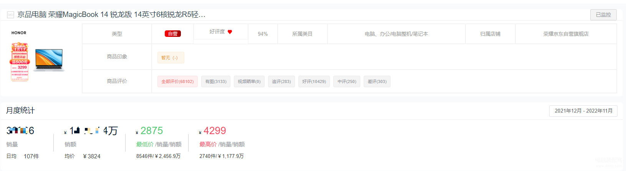
Task: Open the product title 京品电脑 荣耀MagicBook 14
Action: pyautogui.click(x=111, y=15)
